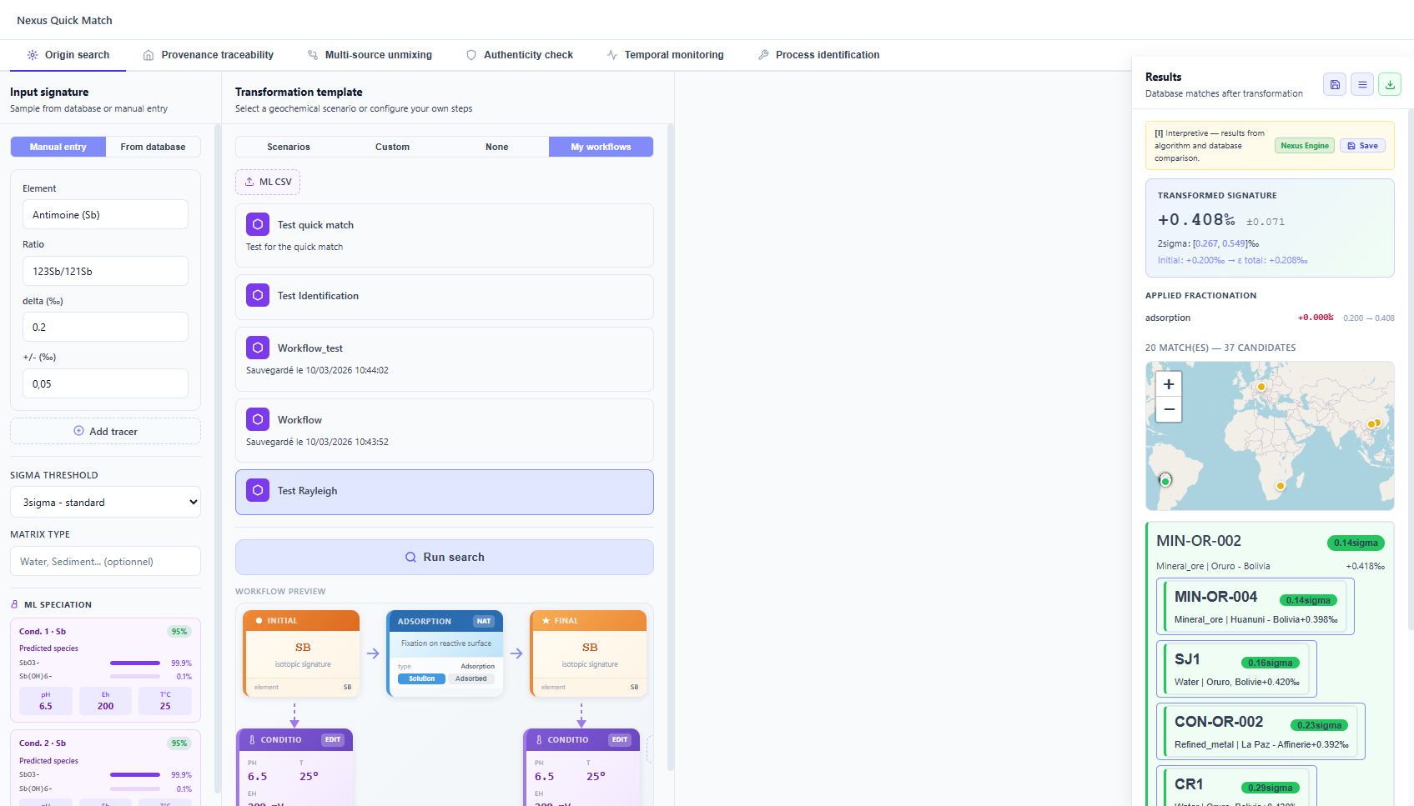Zoom out on the results map
The height and width of the screenshot is (806, 1414).
1169,409
